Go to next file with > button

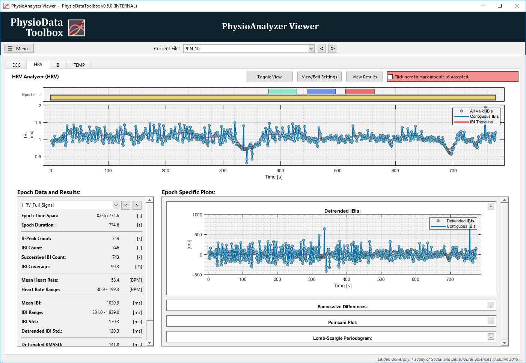pyautogui.click(x=333, y=48)
